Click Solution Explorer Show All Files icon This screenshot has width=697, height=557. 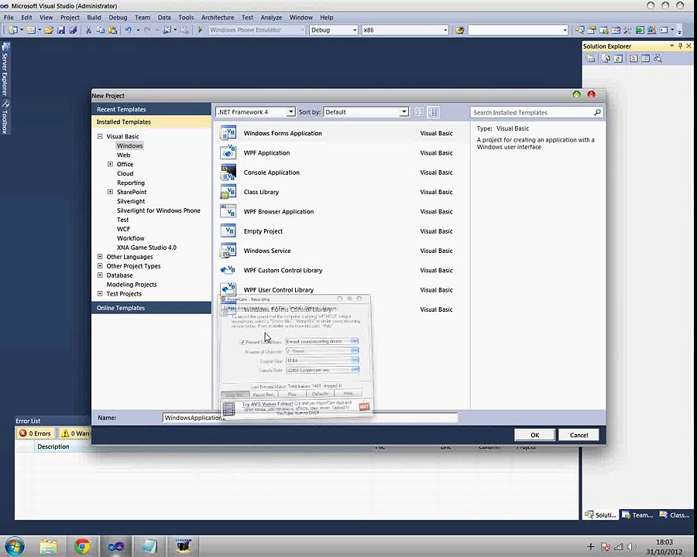point(606,59)
